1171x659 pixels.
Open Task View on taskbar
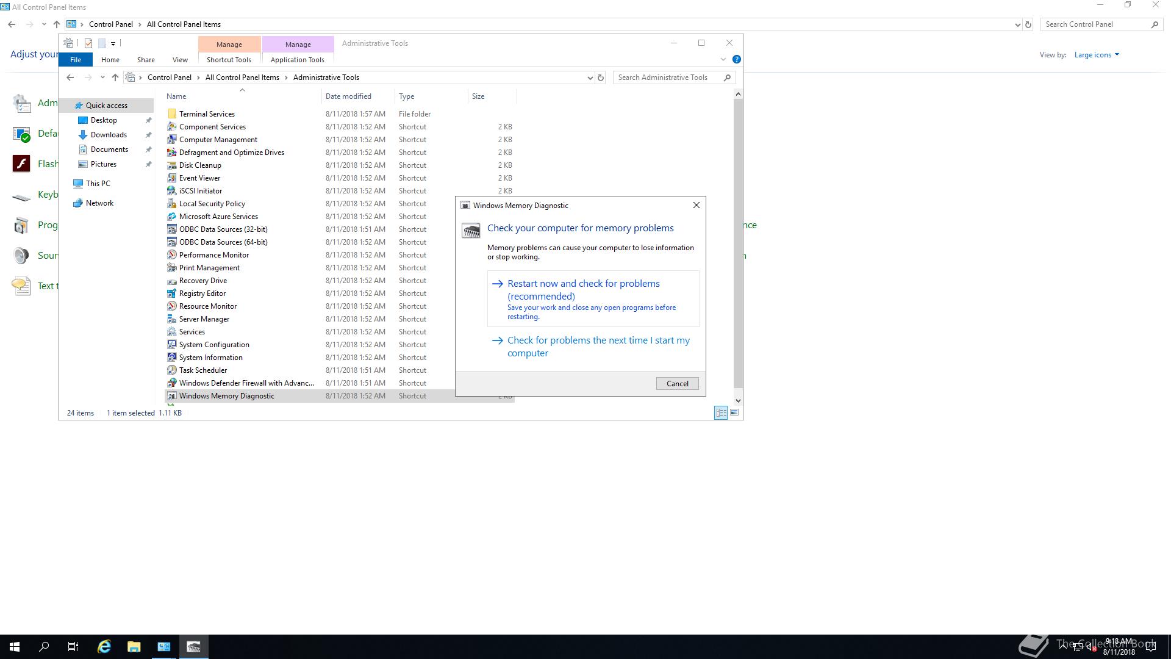tap(73, 647)
